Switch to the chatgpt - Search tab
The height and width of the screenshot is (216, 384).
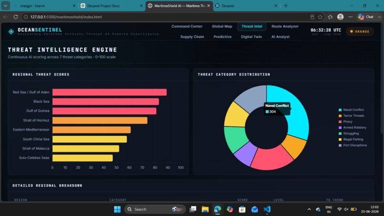point(44,6)
